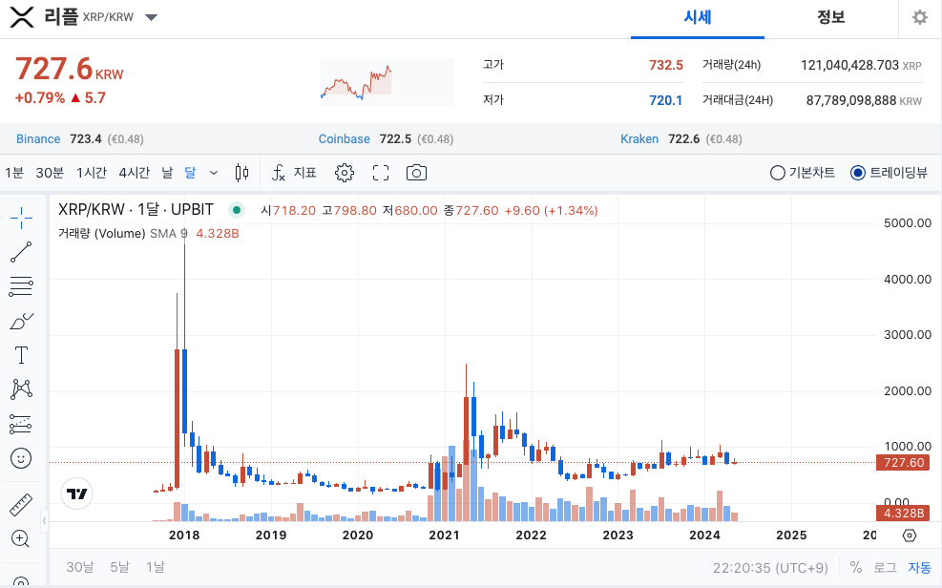The image size is (942, 588).
Task: Collapse the drawing toolbar side handle
Action: tap(45, 521)
